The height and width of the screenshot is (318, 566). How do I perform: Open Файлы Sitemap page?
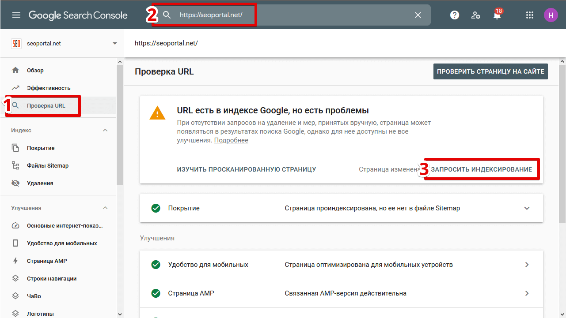tap(47, 166)
